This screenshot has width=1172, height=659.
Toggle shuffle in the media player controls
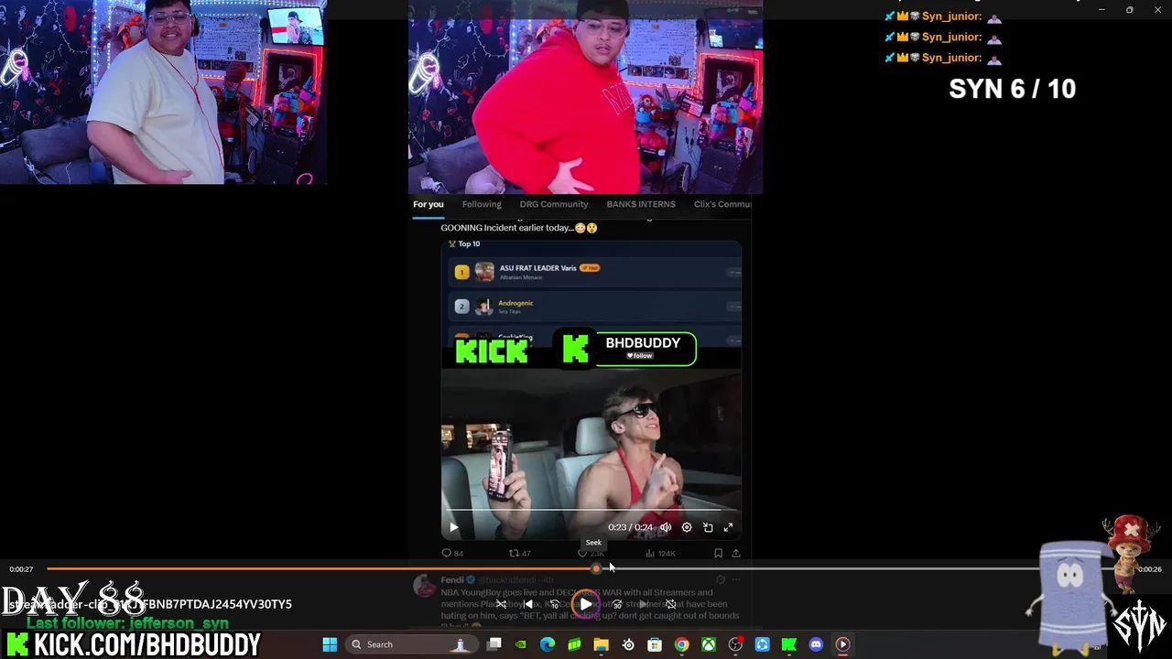point(501,604)
